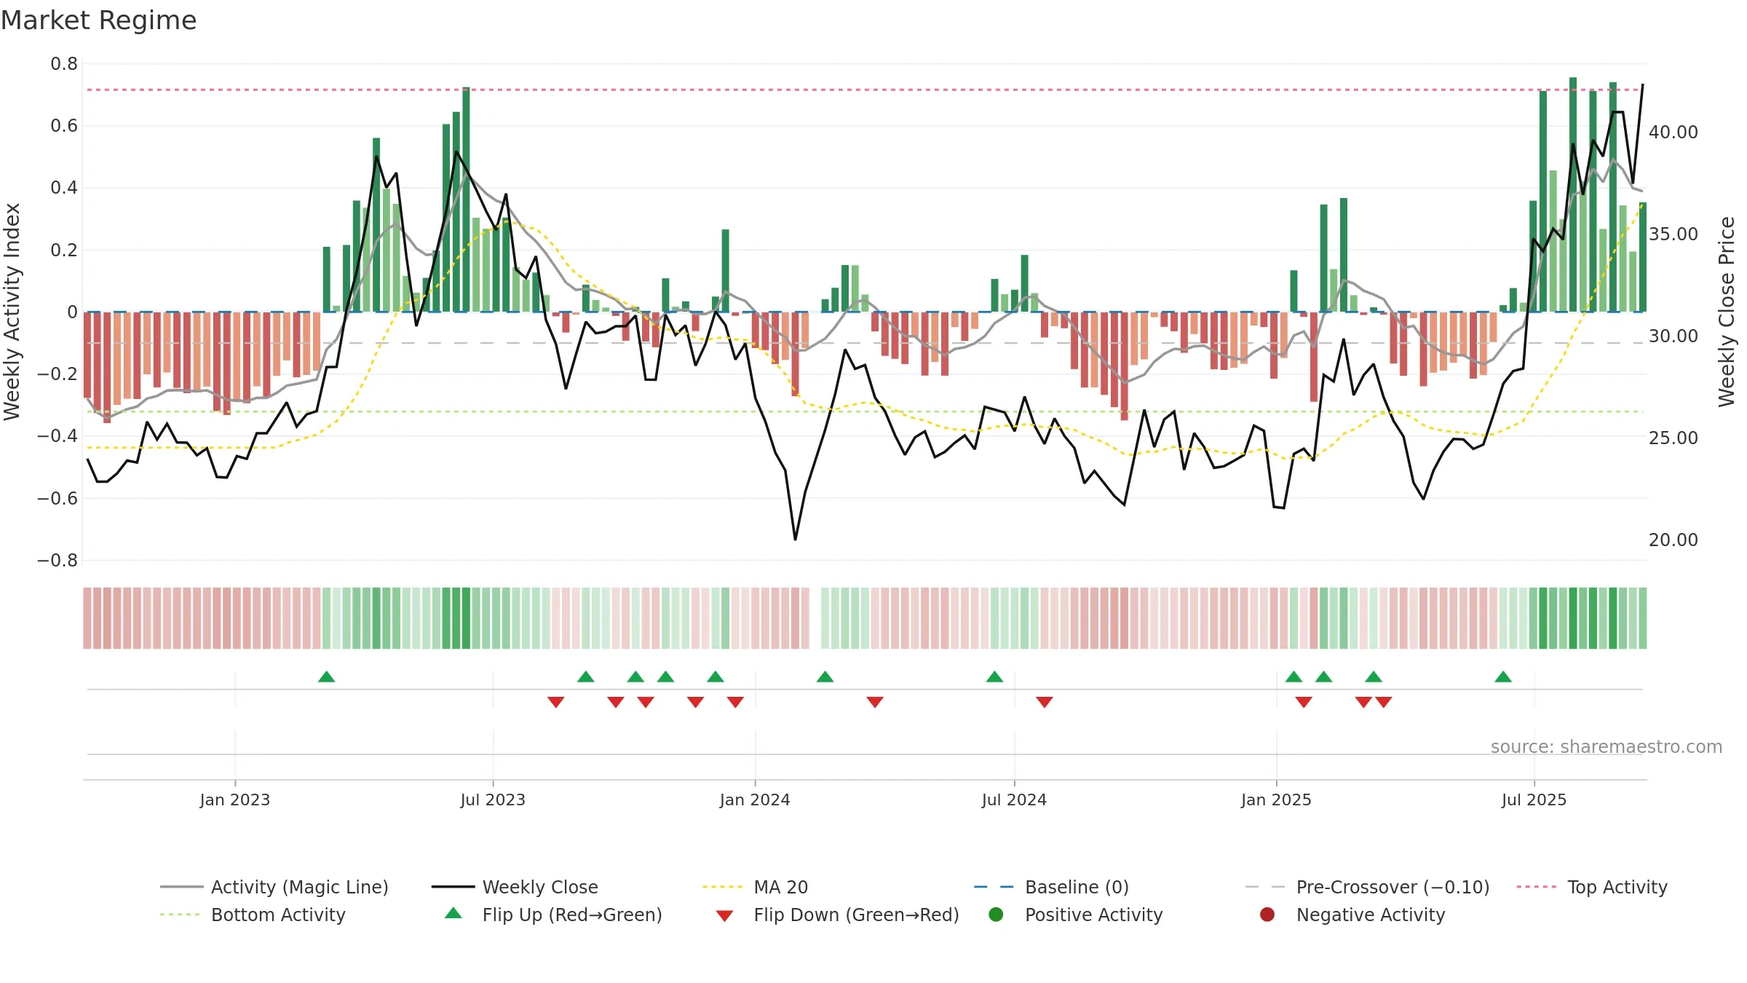This screenshot has height=983, width=1747.
Task: Click the Jul 2025 x-axis label
Action: point(1534,800)
